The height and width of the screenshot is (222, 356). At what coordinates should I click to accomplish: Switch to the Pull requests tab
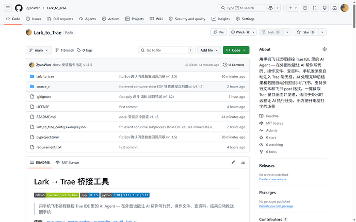click(60, 19)
